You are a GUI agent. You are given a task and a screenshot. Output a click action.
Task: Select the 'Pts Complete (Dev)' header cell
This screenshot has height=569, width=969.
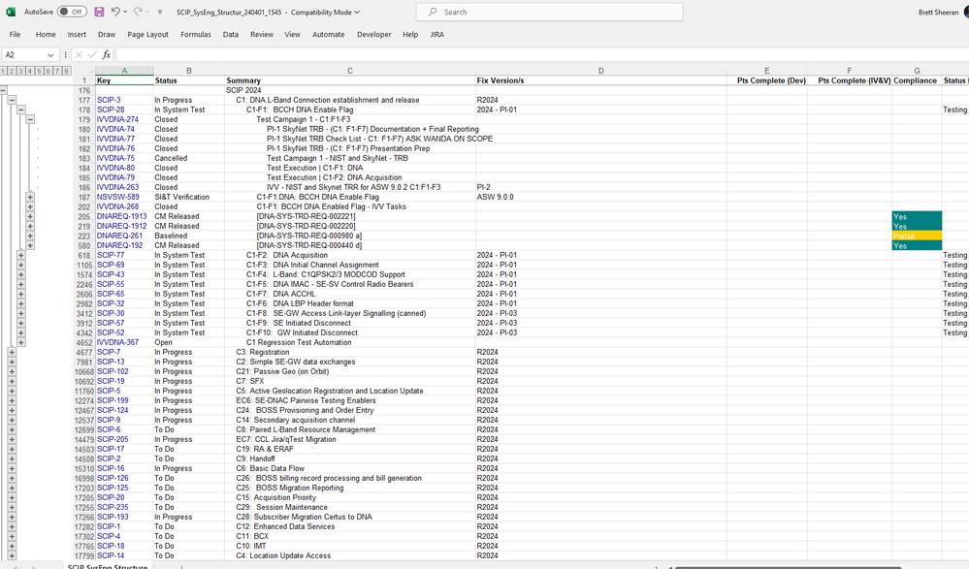(767, 80)
